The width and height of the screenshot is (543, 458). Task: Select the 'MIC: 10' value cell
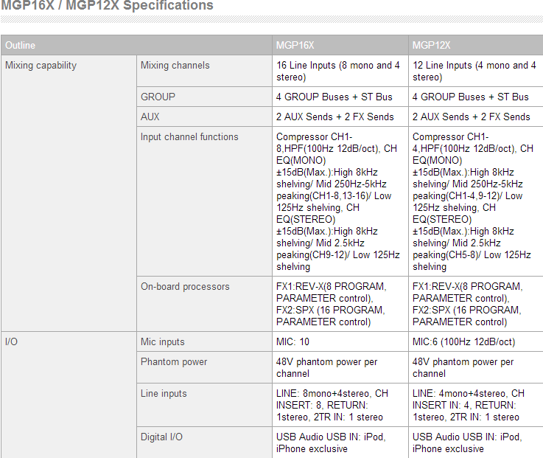[x=340, y=342]
